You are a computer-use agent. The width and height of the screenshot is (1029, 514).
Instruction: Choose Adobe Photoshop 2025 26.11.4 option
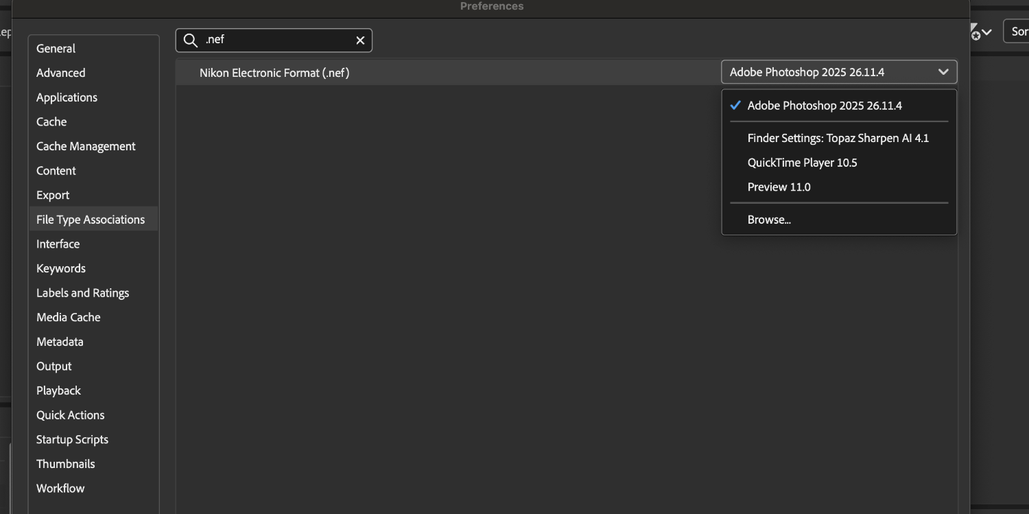[824, 106]
